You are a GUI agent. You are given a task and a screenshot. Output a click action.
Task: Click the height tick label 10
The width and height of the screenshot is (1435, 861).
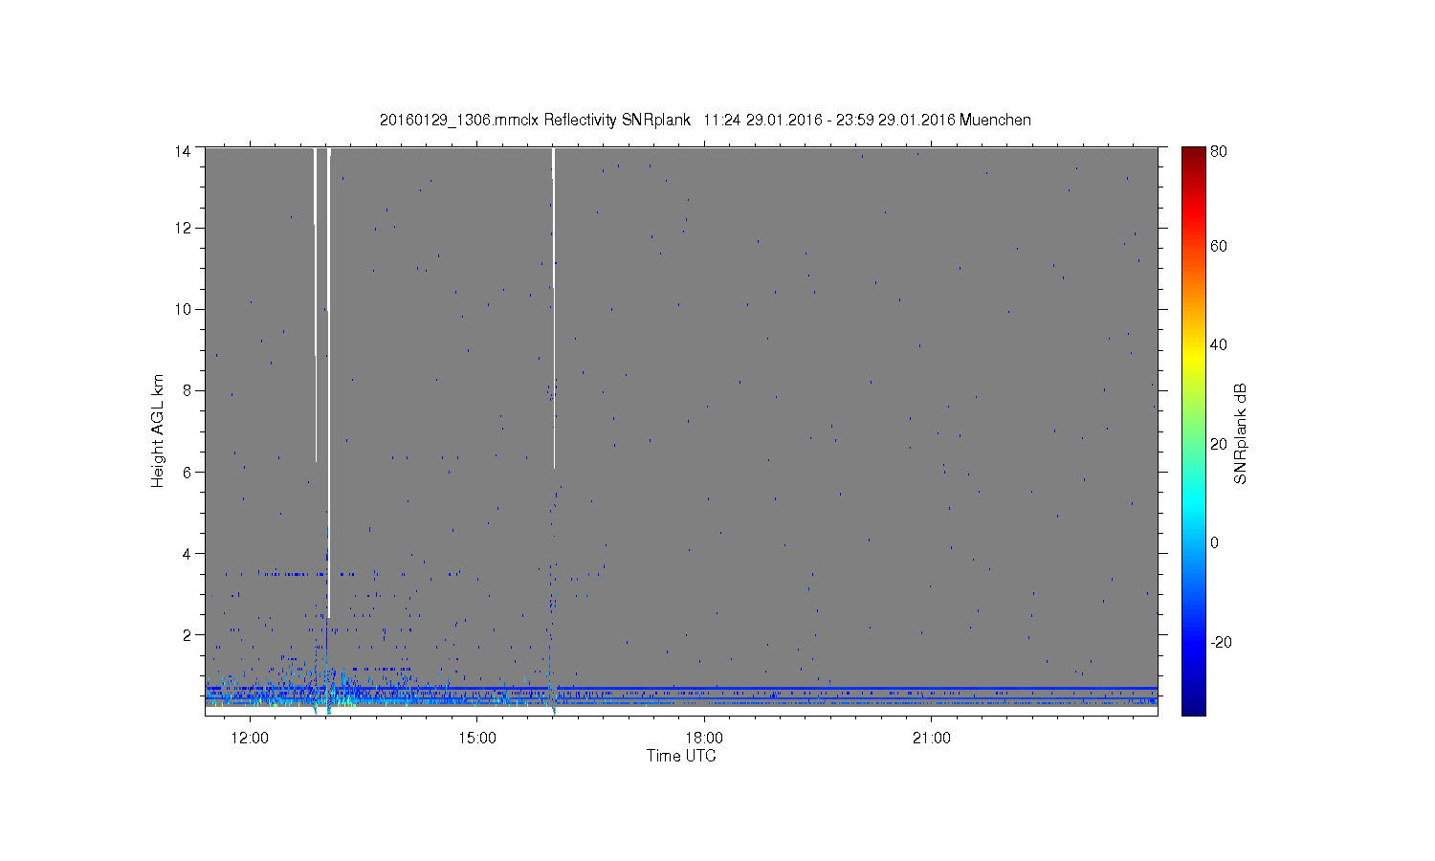tap(183, 309)
